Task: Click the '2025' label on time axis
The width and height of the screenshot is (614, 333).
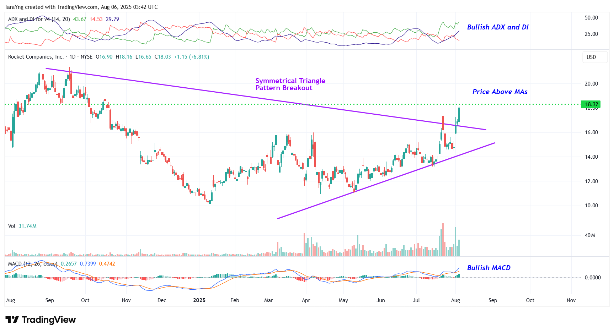Action: 199,300
